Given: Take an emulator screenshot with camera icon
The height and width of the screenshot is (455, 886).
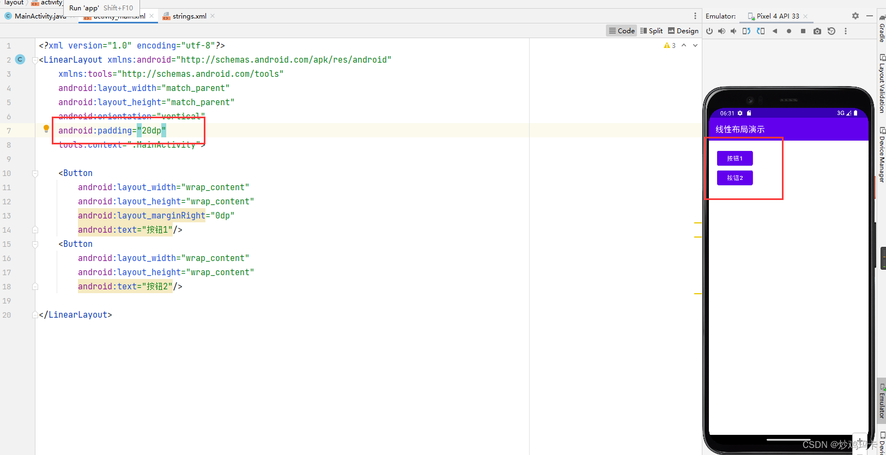Looking at the screenshot, I should pyautogui.click(x=817, y=31).
